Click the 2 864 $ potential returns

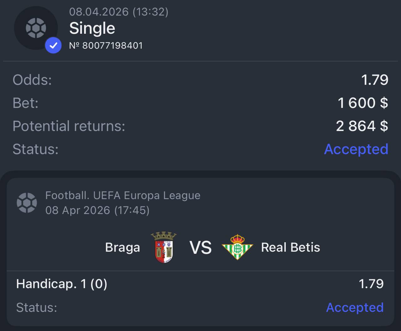pos(362,126)
